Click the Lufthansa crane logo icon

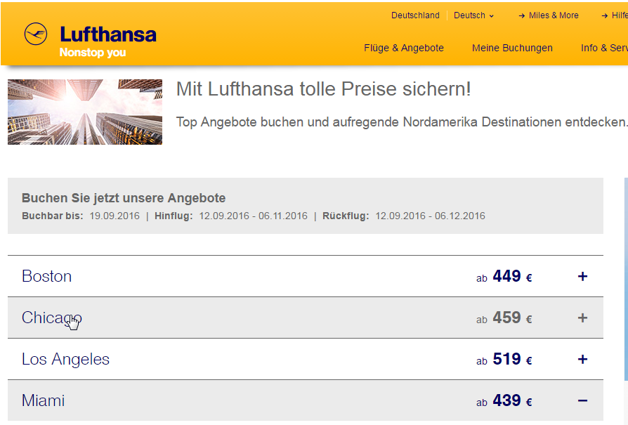(x=36, y=34)
